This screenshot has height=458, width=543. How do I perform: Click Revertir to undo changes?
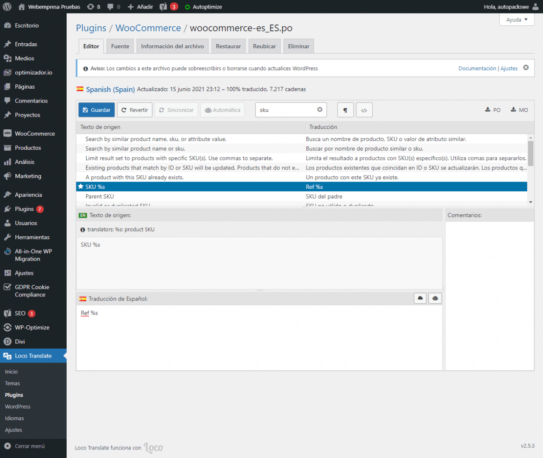click(x=135, y=110)
